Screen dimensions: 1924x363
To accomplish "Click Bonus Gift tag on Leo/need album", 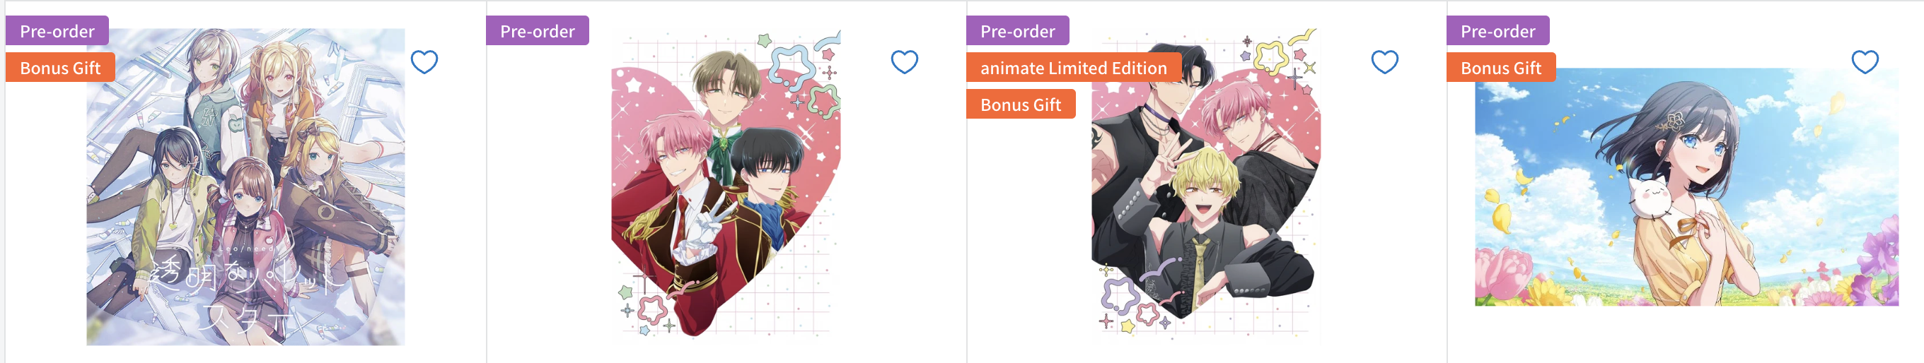I will coord(61,68).
